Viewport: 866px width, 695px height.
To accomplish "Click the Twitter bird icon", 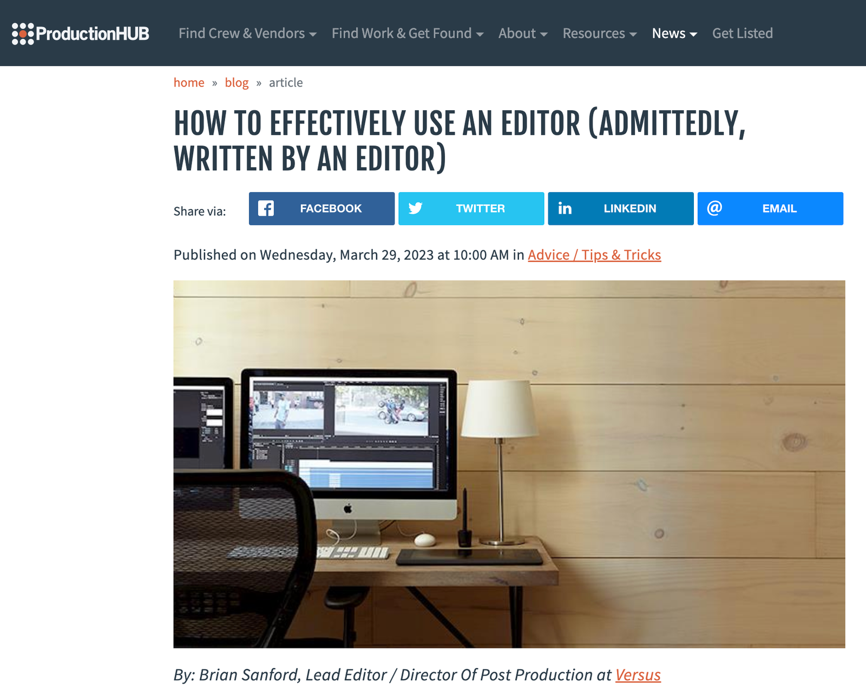I will [x=415, y=208].
